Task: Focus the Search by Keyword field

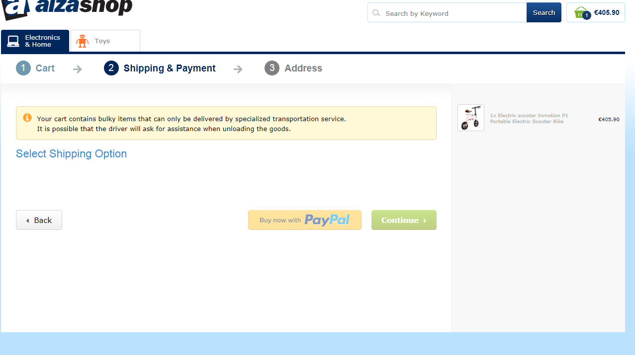Action: pos(447,12)
